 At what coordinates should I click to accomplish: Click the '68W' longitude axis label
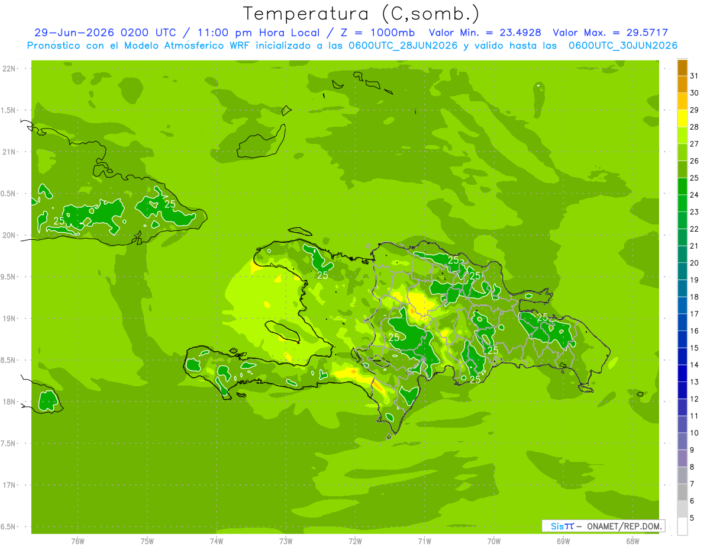pyautogui.click(x=632, y=541)
